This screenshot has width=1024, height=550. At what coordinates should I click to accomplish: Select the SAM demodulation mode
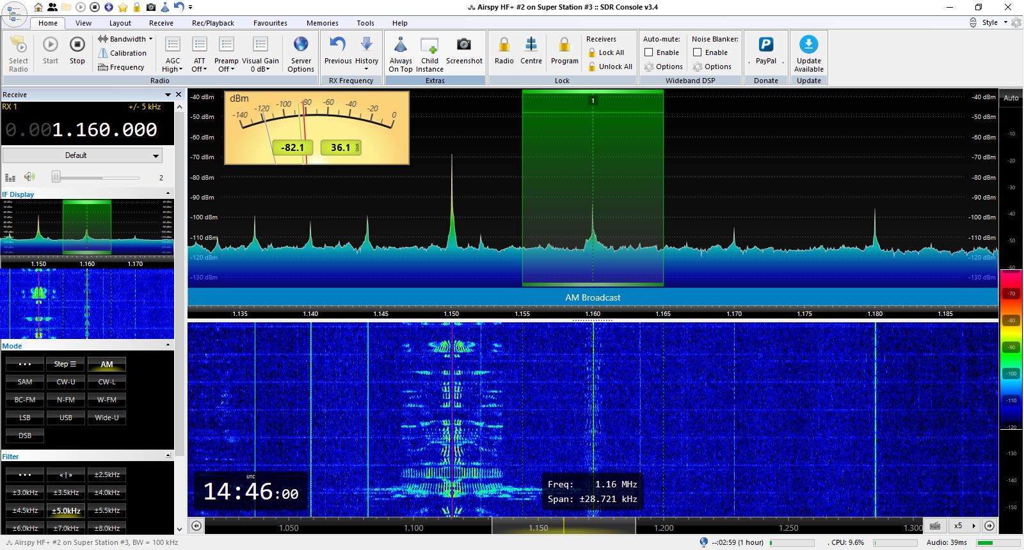click(25, 382)
